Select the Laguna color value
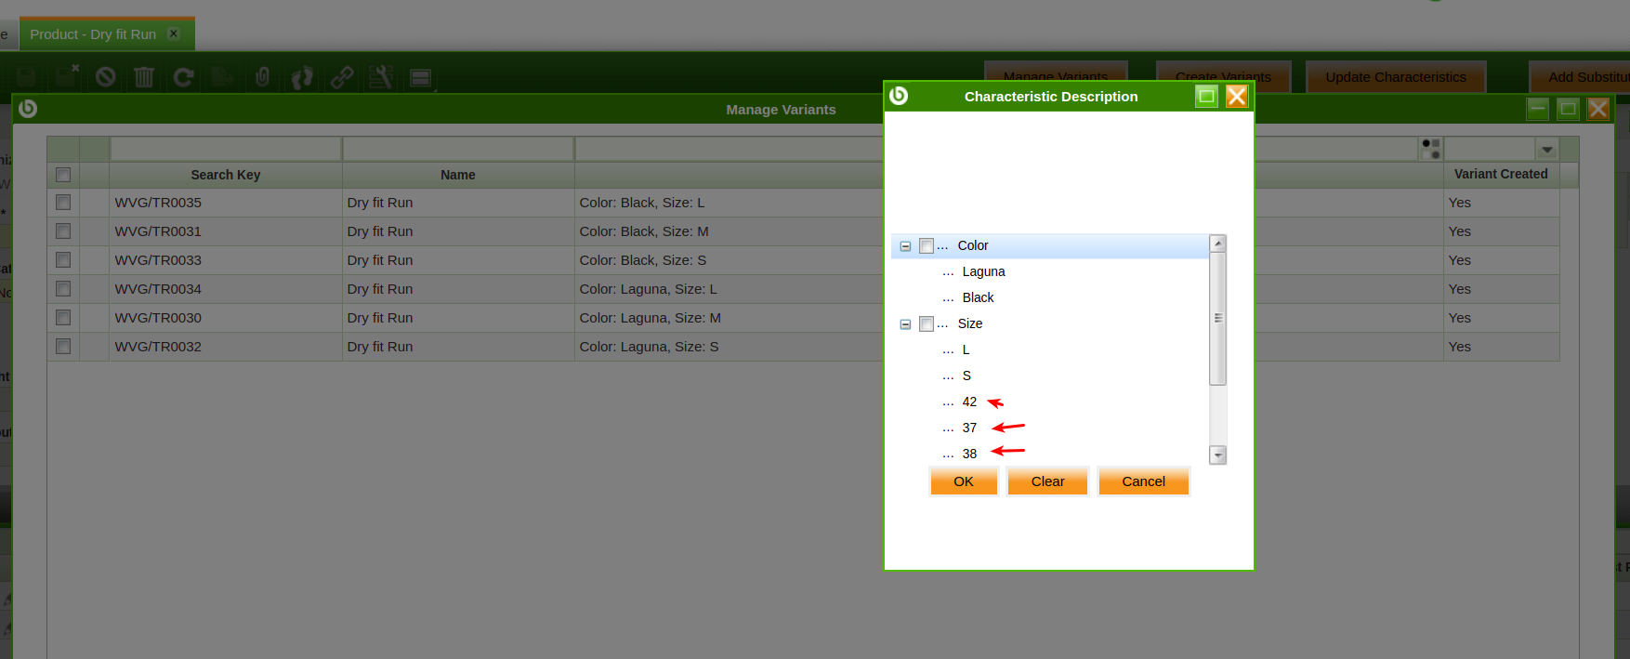The image size is (1630, 659). click(x=983, y=271)
